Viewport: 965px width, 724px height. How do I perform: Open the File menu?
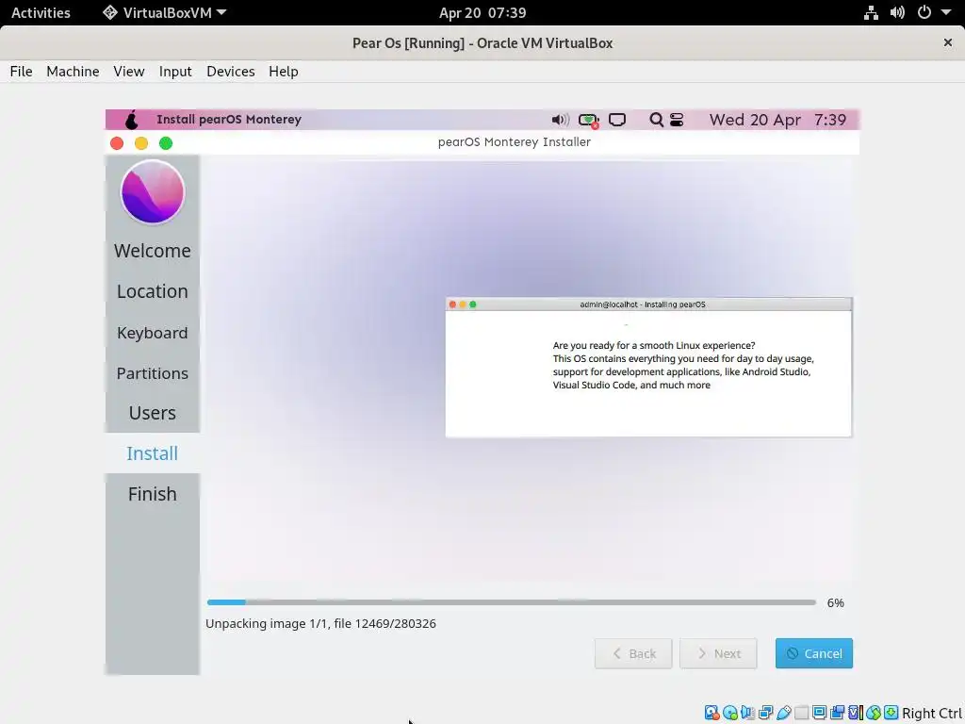(x=21, y=72)
